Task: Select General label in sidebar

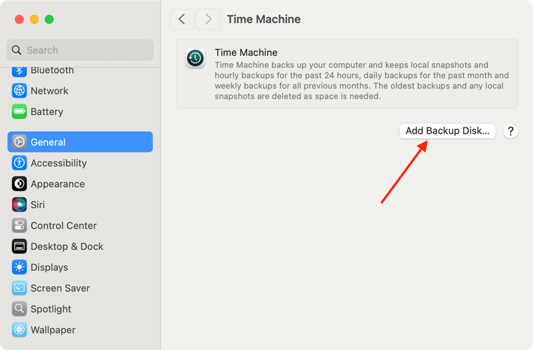Action: [48, 142]
